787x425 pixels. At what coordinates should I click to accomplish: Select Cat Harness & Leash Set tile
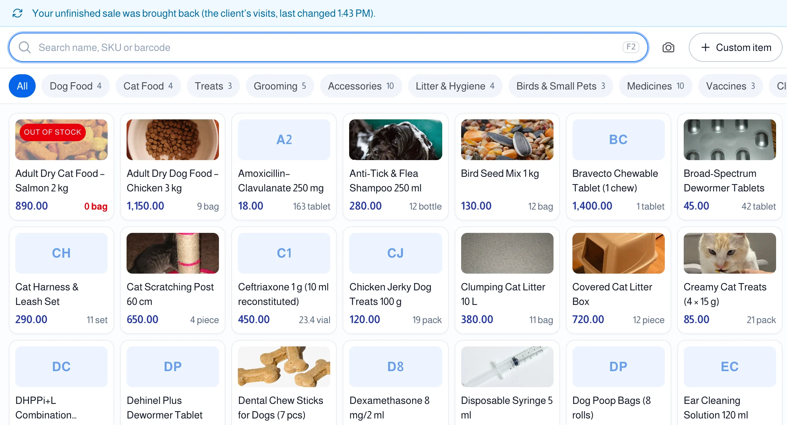point(61,253)
